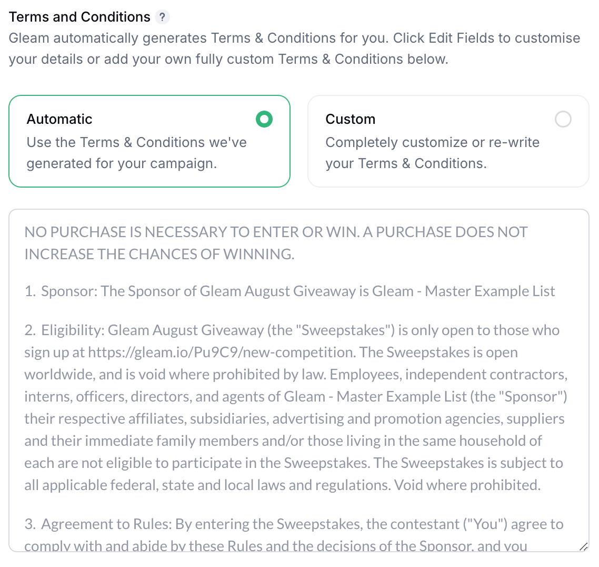This screenshot has height=567, width=599.
Task: Click the help icon beside Terms and Conditions
Action: [x=163, y=17]
